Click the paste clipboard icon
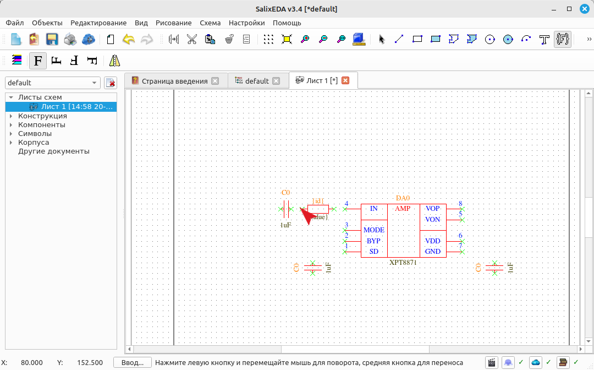Viewport: 594px width, 370px height. tap(210, 39)
